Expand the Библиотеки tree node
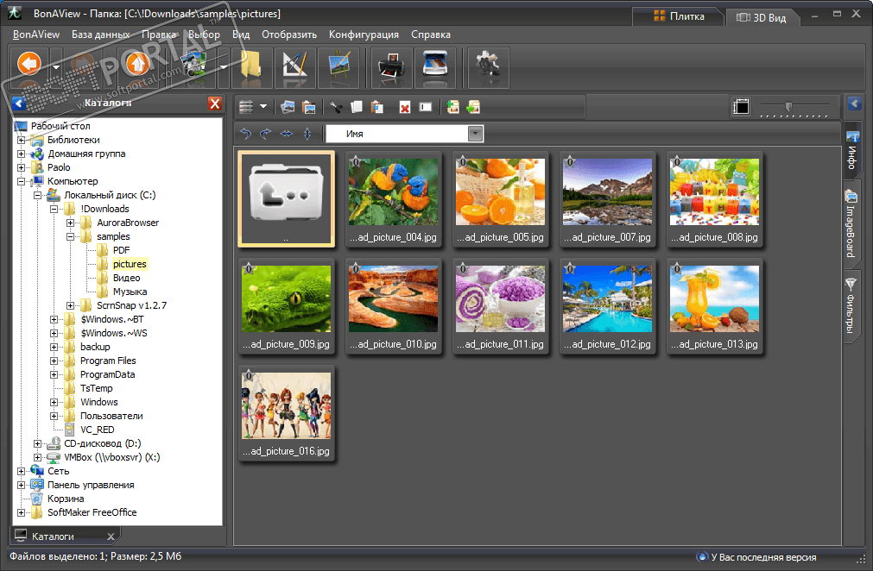The width and height of the screenshot is (873, 571). pyautogui.click(x=22, y=140)
